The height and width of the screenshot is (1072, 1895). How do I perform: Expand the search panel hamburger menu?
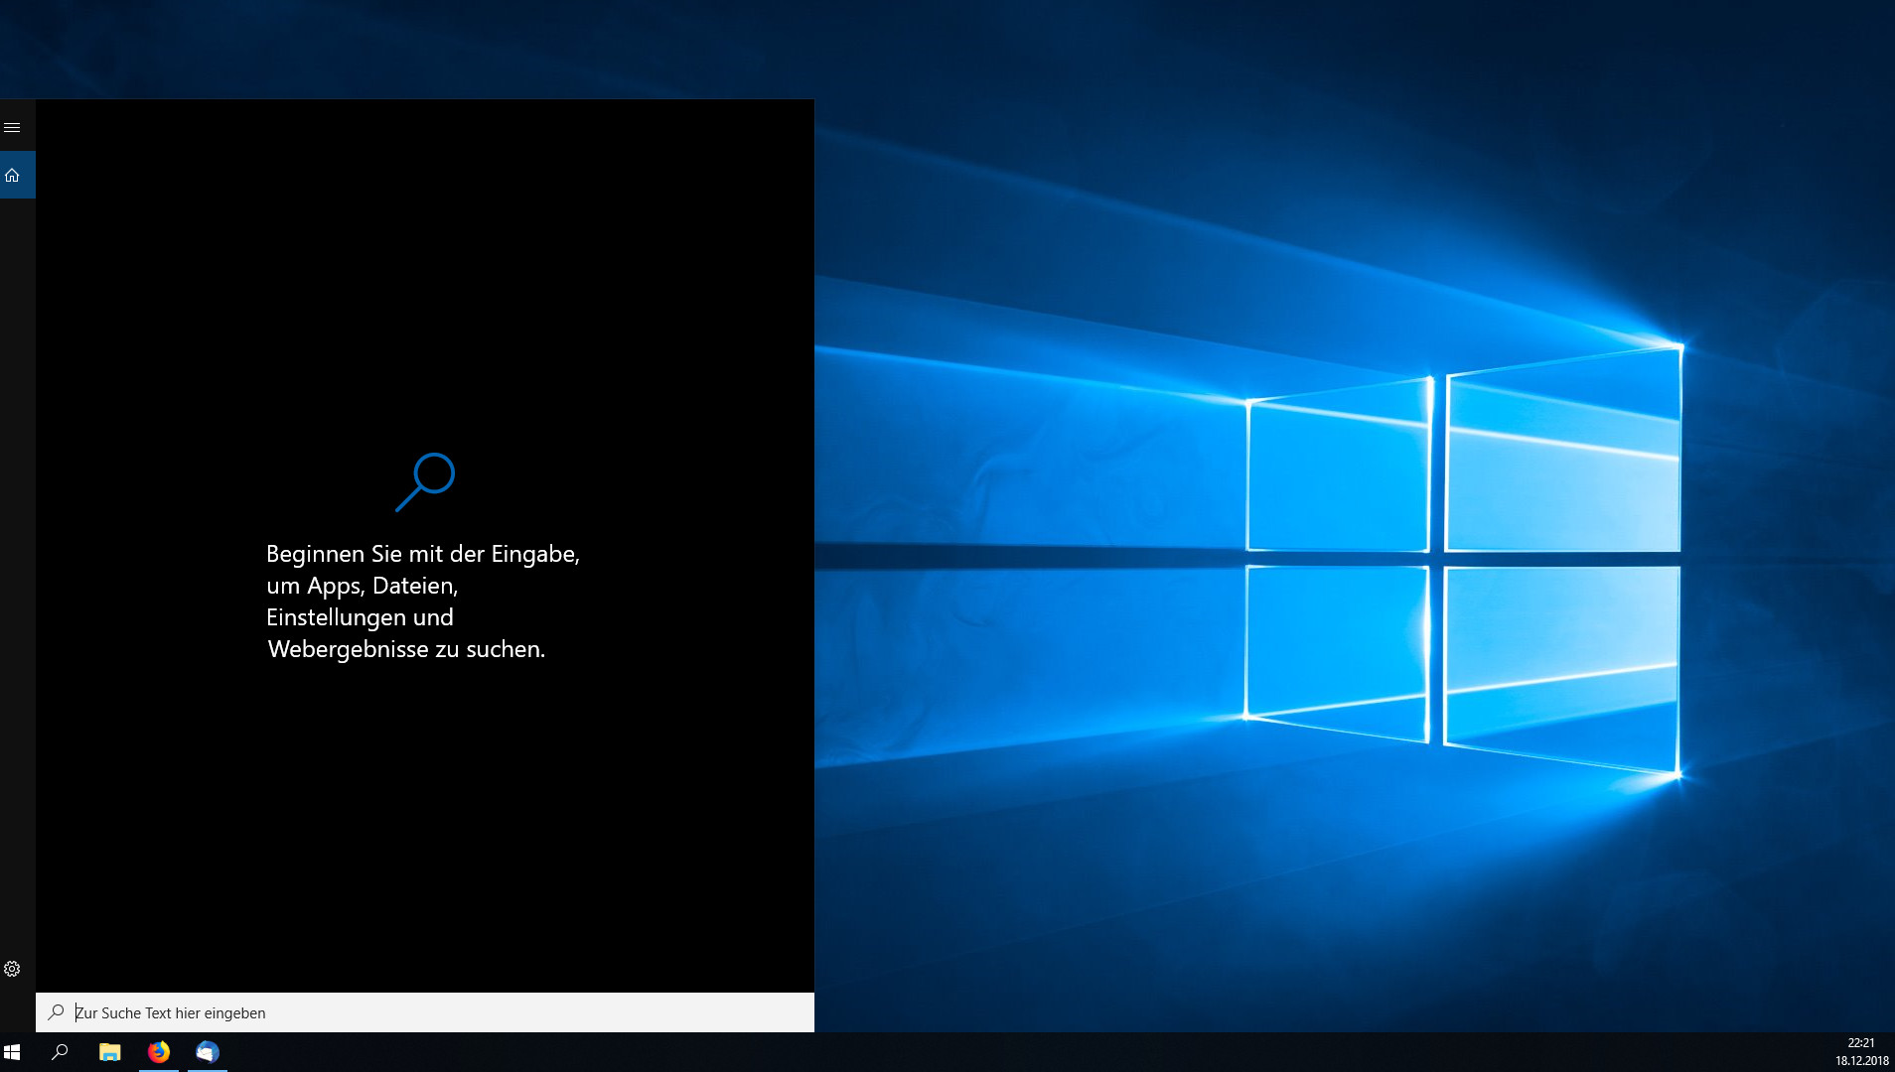(12, 127)
